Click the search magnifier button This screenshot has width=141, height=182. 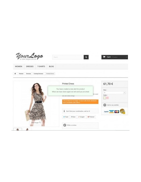[x=86, y=57]
